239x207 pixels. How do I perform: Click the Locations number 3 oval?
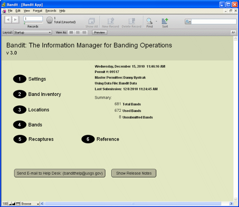pos(20,109)
